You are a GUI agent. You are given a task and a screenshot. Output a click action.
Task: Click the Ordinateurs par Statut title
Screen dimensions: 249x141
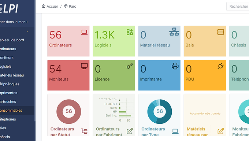pyautogui.click(x=62, y=132)
